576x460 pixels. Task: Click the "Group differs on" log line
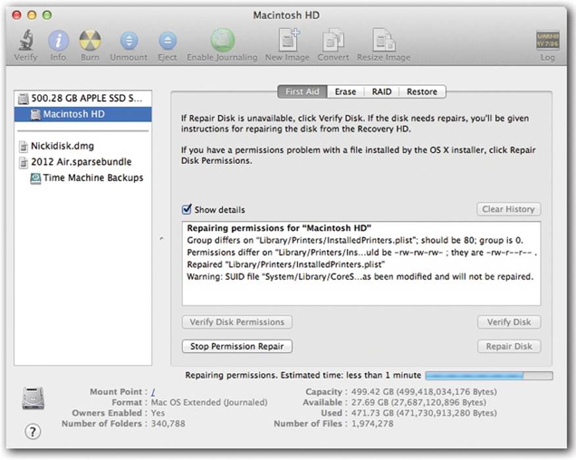(355, 240)
